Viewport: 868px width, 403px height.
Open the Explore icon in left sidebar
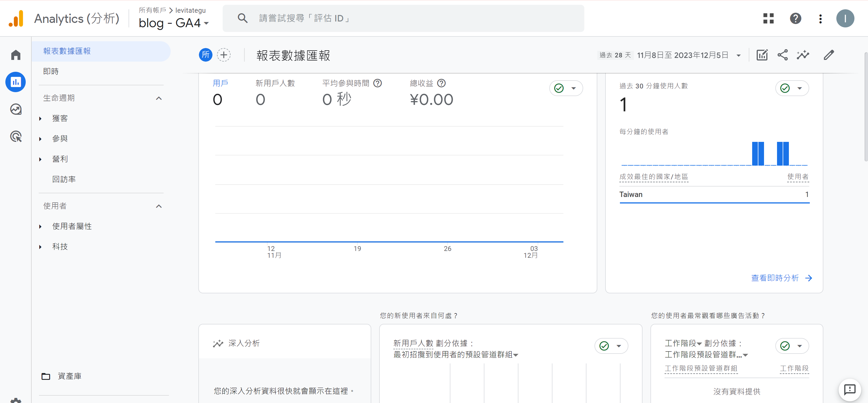(x=16, y=109)
